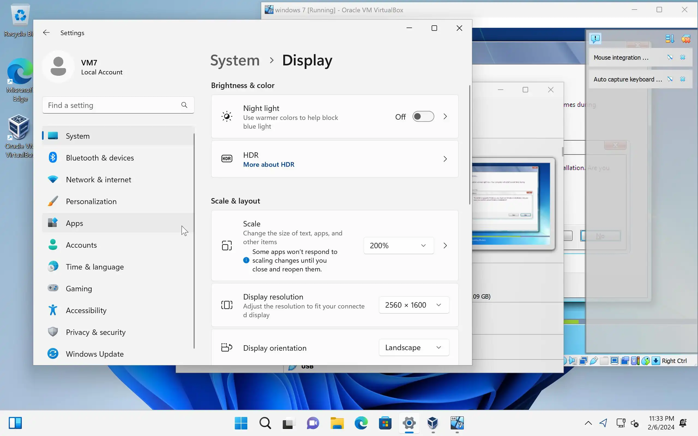The width and height of the screenshot is (698, 436).
Task: Select Network & internet category
Action: click(98, 180)
